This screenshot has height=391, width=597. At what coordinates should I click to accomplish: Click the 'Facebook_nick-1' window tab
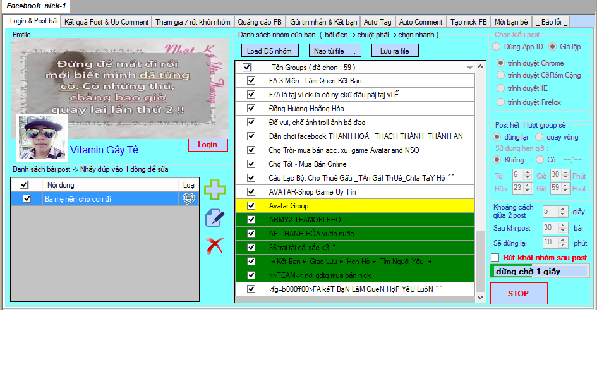coord(36,6)
